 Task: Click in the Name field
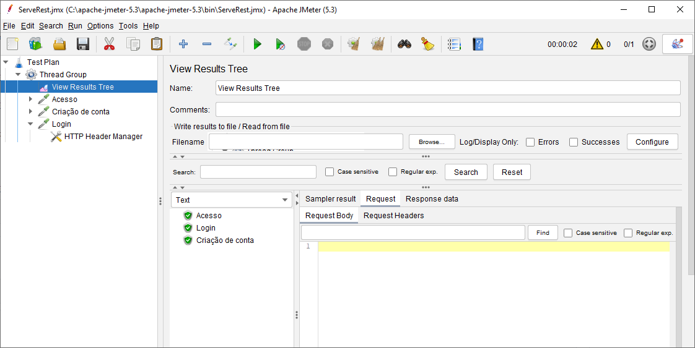click(x=448, y=88)
